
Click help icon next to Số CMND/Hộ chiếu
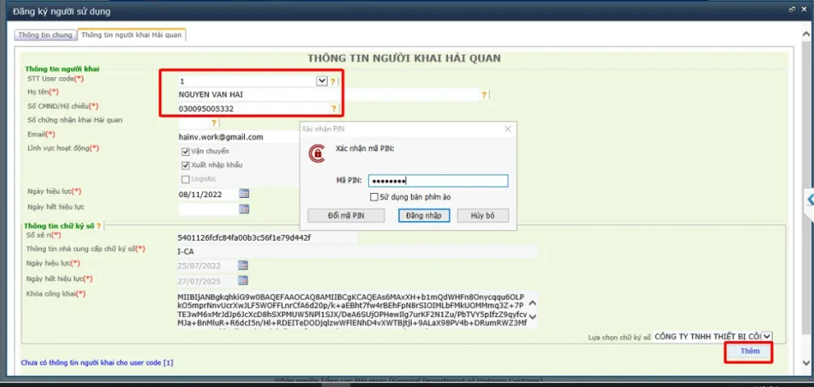point(333,108)
